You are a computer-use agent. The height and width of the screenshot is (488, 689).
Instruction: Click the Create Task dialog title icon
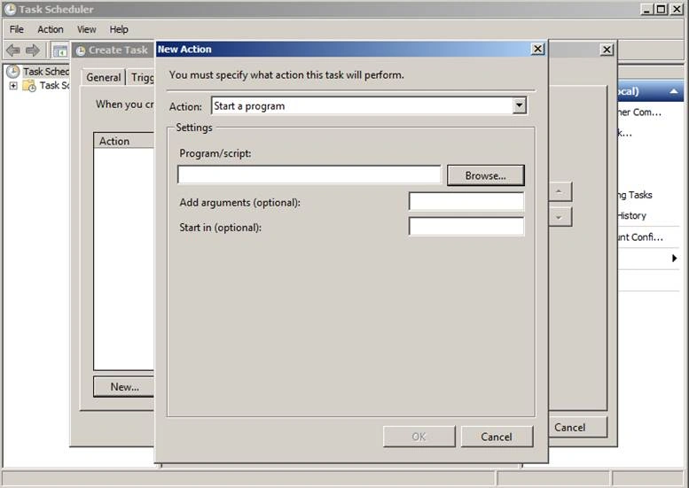(81, 50)
